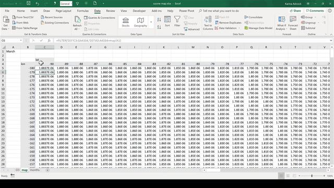Switch to Normal view

[281, 176]
